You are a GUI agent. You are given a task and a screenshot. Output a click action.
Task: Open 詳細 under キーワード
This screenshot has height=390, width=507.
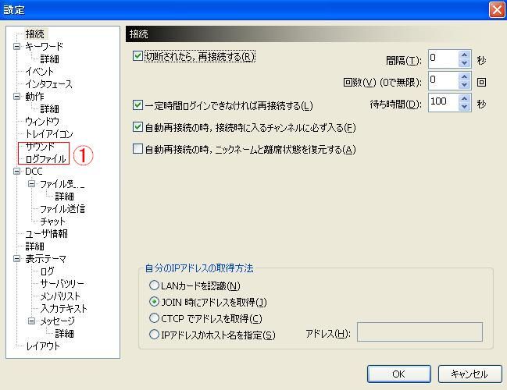[x=49, y=58]
